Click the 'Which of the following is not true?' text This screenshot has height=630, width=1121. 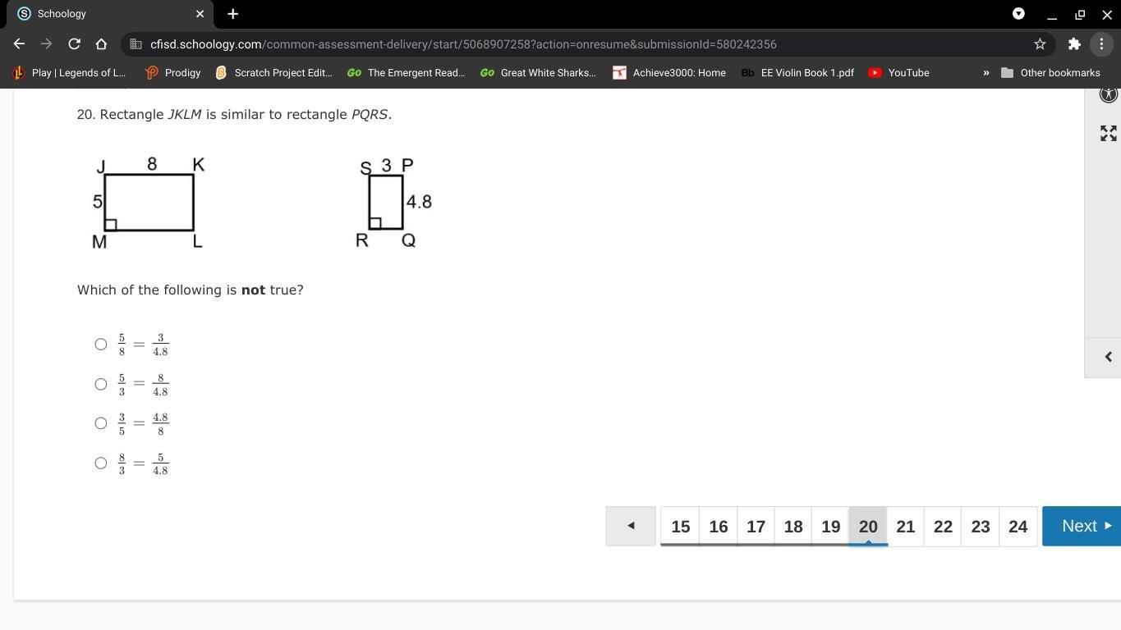pyautogui.click(x=191, y=290)
